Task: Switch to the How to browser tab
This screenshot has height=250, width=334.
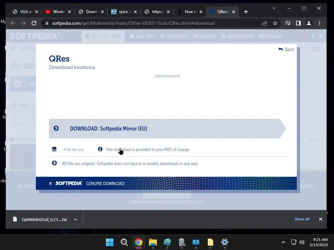Action: 188,12
